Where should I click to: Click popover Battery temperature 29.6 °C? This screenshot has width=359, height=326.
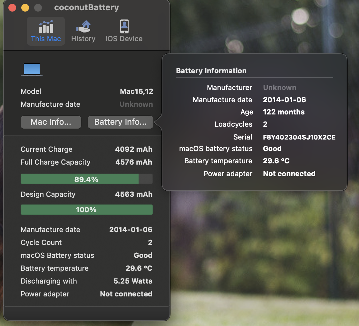click(276, 161)
